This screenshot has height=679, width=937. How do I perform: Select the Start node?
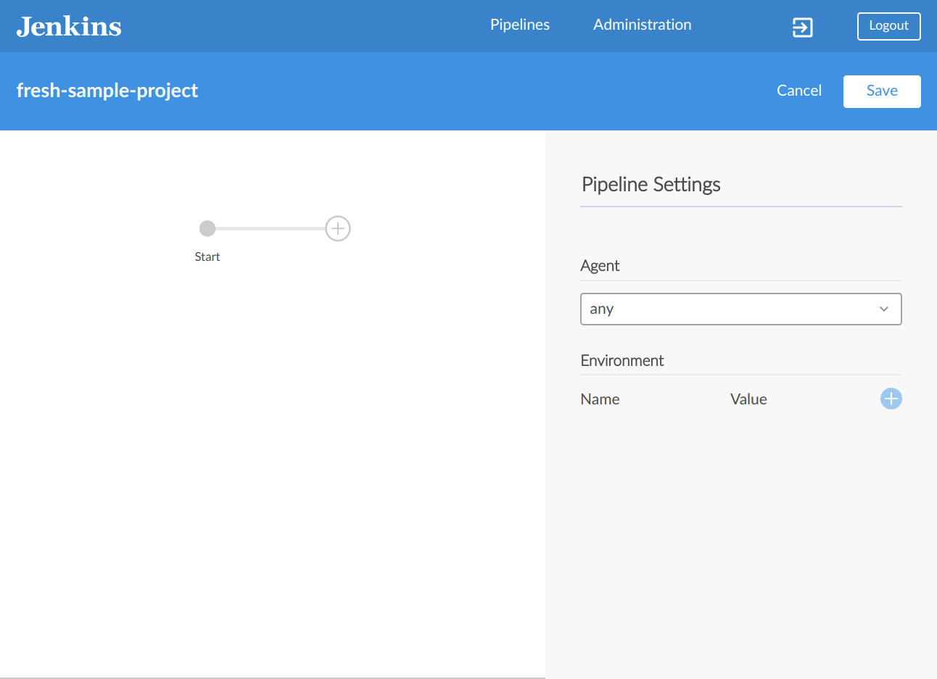tap(207, 228)
